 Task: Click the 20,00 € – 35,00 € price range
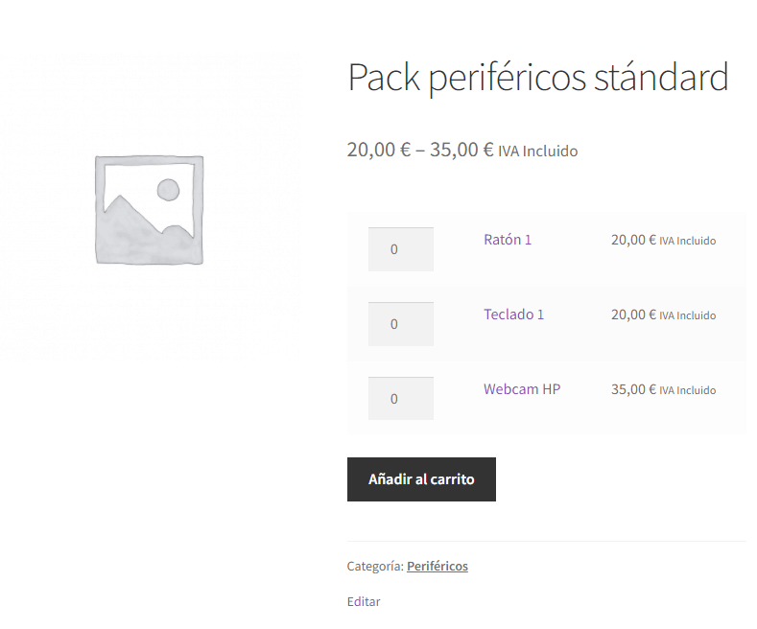pos(420,150)
